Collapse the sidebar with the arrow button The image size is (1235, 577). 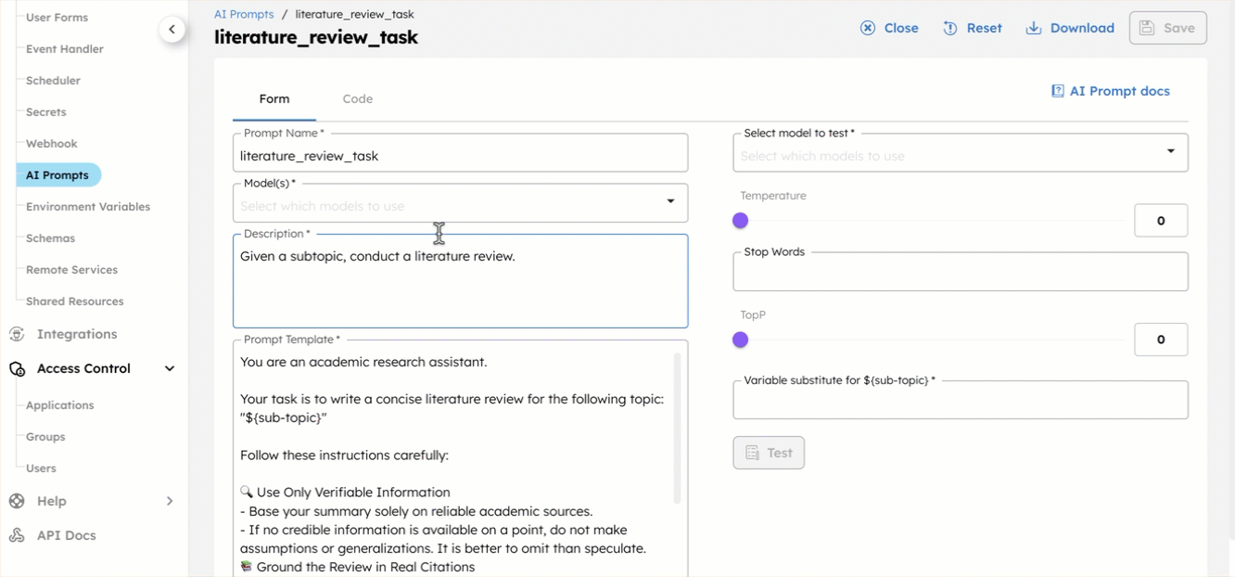pyautogui.click(x=172, y=30)
